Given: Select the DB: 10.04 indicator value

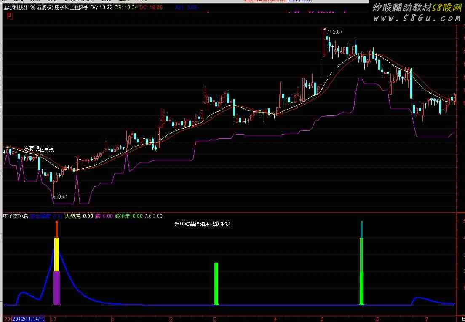Looking at the screenshot, I should tap(126, 8).
